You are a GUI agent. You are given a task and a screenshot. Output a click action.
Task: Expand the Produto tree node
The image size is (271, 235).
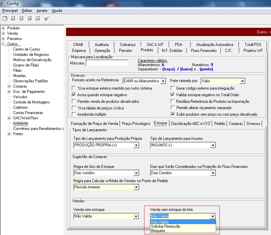[3, 28]
